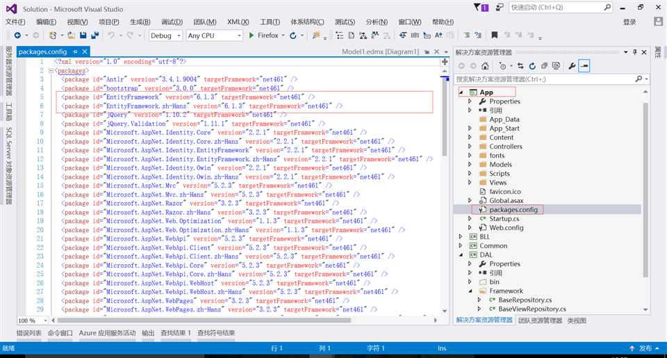Click the bookmark flag icon in toolbar
Image resolution: width=667 pixels, height=358 pixels.
click(x=494, y=35)
